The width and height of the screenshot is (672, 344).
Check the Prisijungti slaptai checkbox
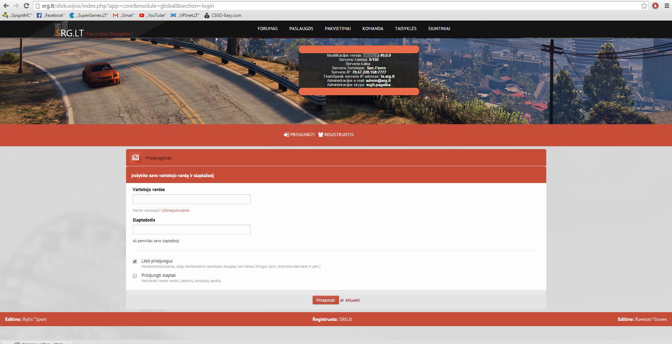click(x=135, y=276)
